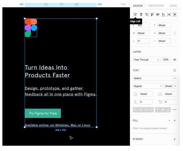Screen dimensions: 183x151
Task: Click the Align Bottom icon
Action: (x=163, y=15)
